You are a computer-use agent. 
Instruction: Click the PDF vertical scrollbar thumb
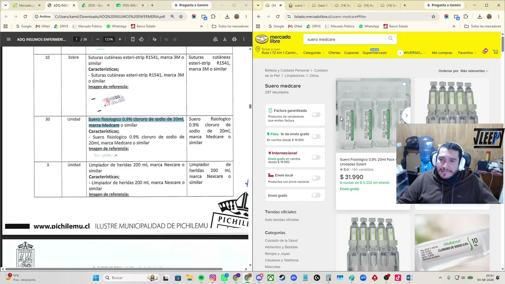tap(250, 106)
